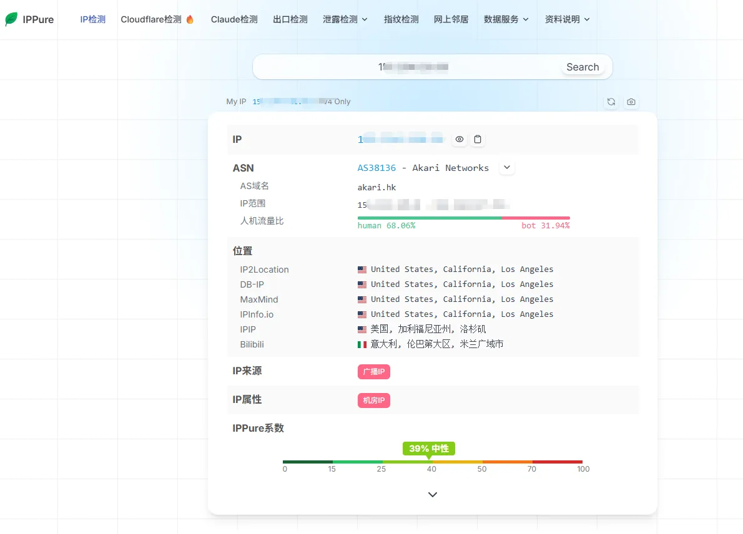Screen dimensions: 743x534
Task: Open the 出口检测 nav item
Action: tap(290, 19)
